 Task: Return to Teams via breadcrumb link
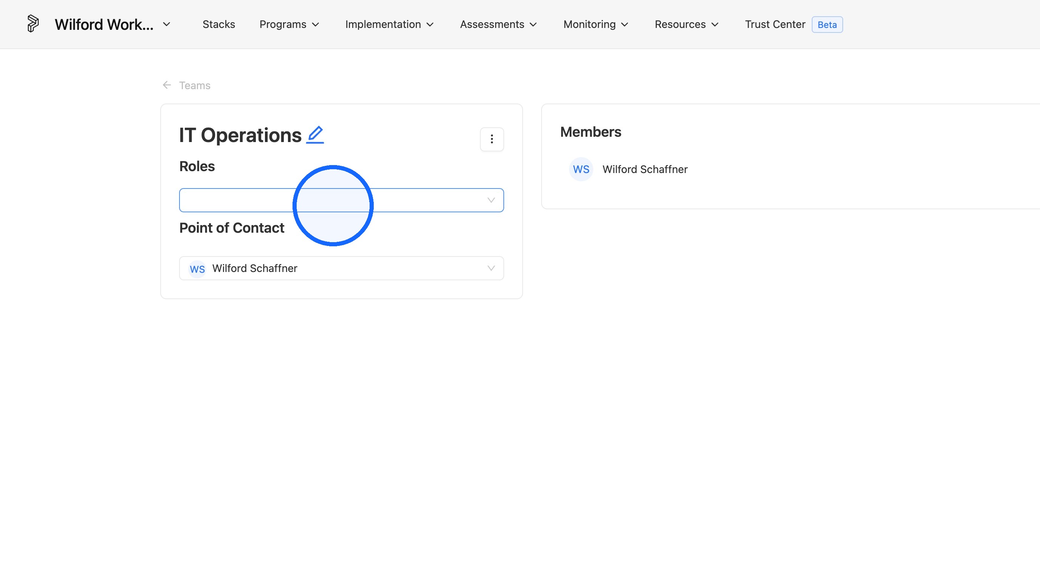195,85
